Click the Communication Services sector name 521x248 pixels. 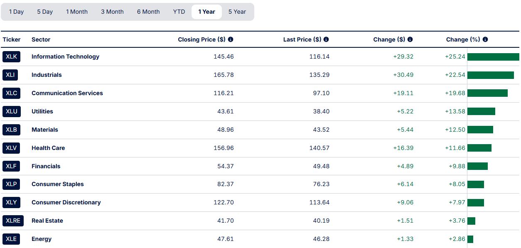click(x=67, y=93)
